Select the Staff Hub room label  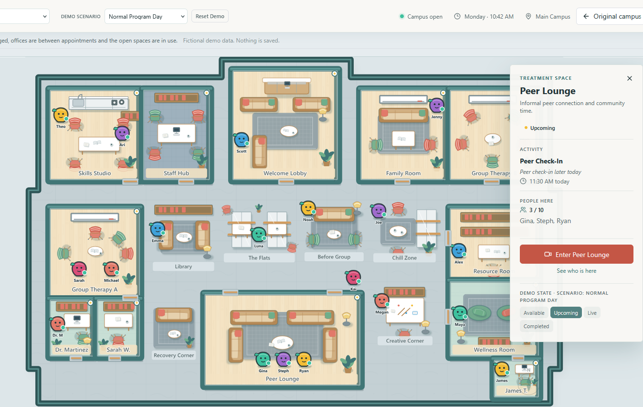177,173
